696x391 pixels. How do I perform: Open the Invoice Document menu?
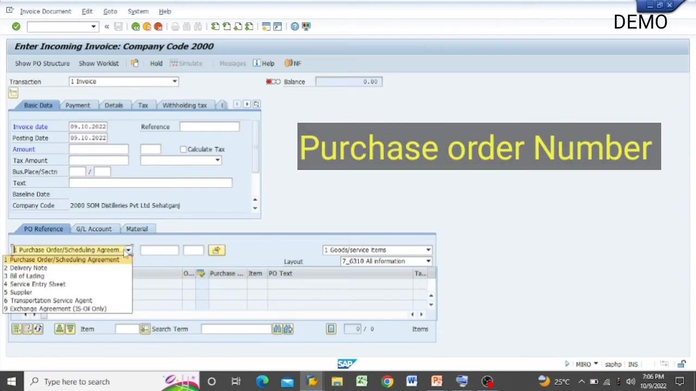(x=45, y=11)
